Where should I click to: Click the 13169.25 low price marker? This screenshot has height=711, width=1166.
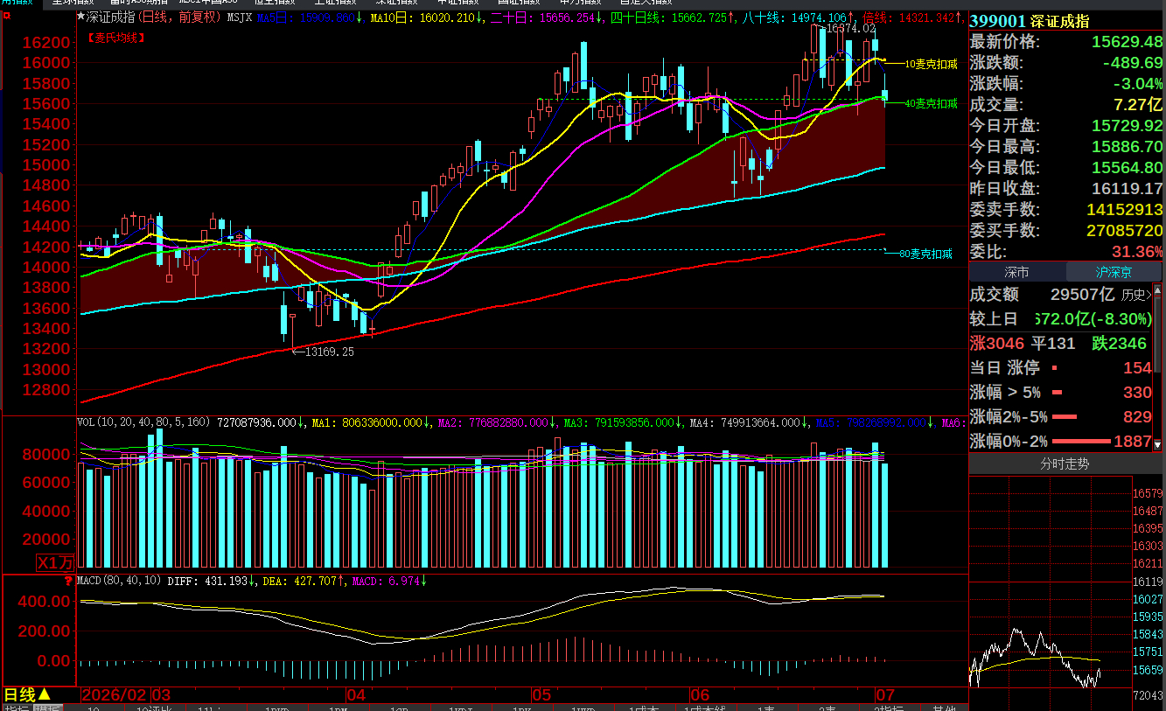point(329,352)
